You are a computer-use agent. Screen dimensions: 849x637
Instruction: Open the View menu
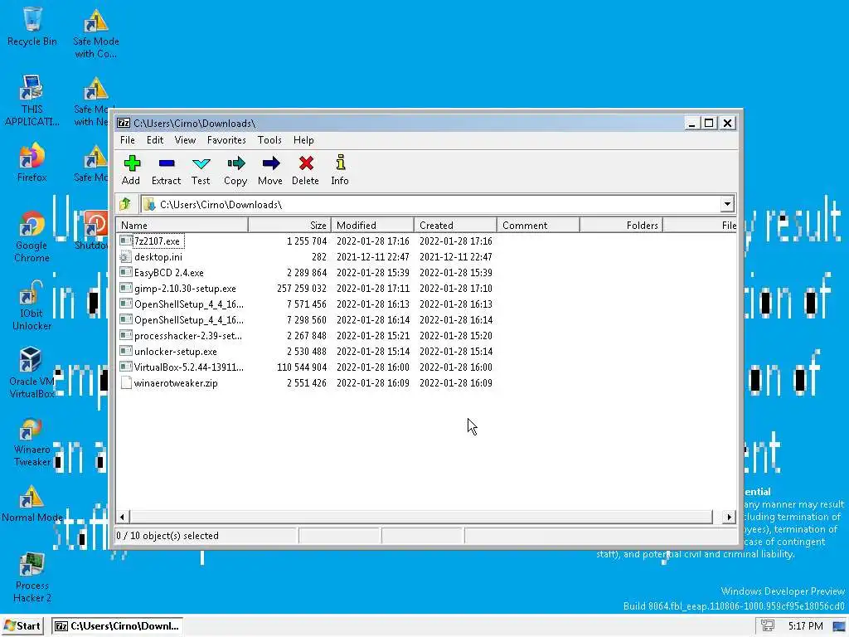[185, 139]
